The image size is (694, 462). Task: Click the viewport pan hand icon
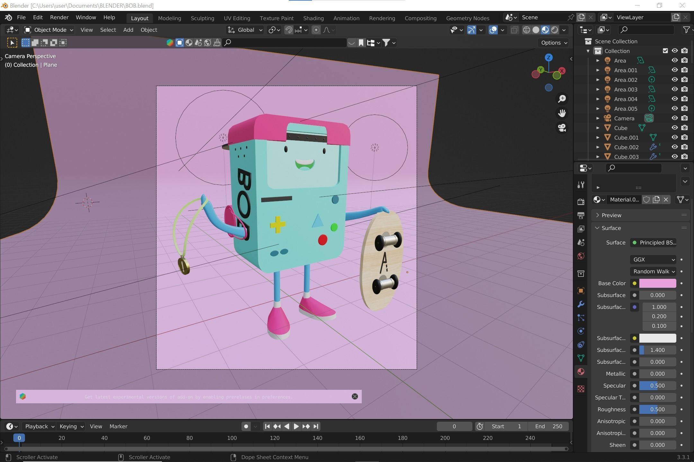(x=562, y=113)
